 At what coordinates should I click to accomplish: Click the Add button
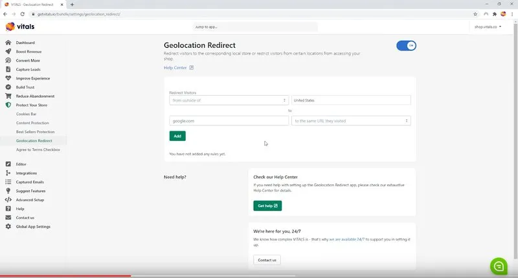[177, 136]
